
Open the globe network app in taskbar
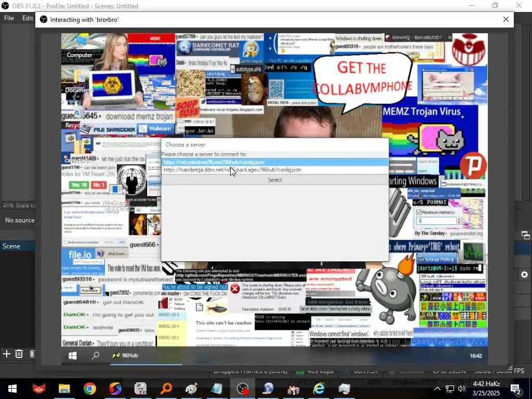tap(268, 389)
